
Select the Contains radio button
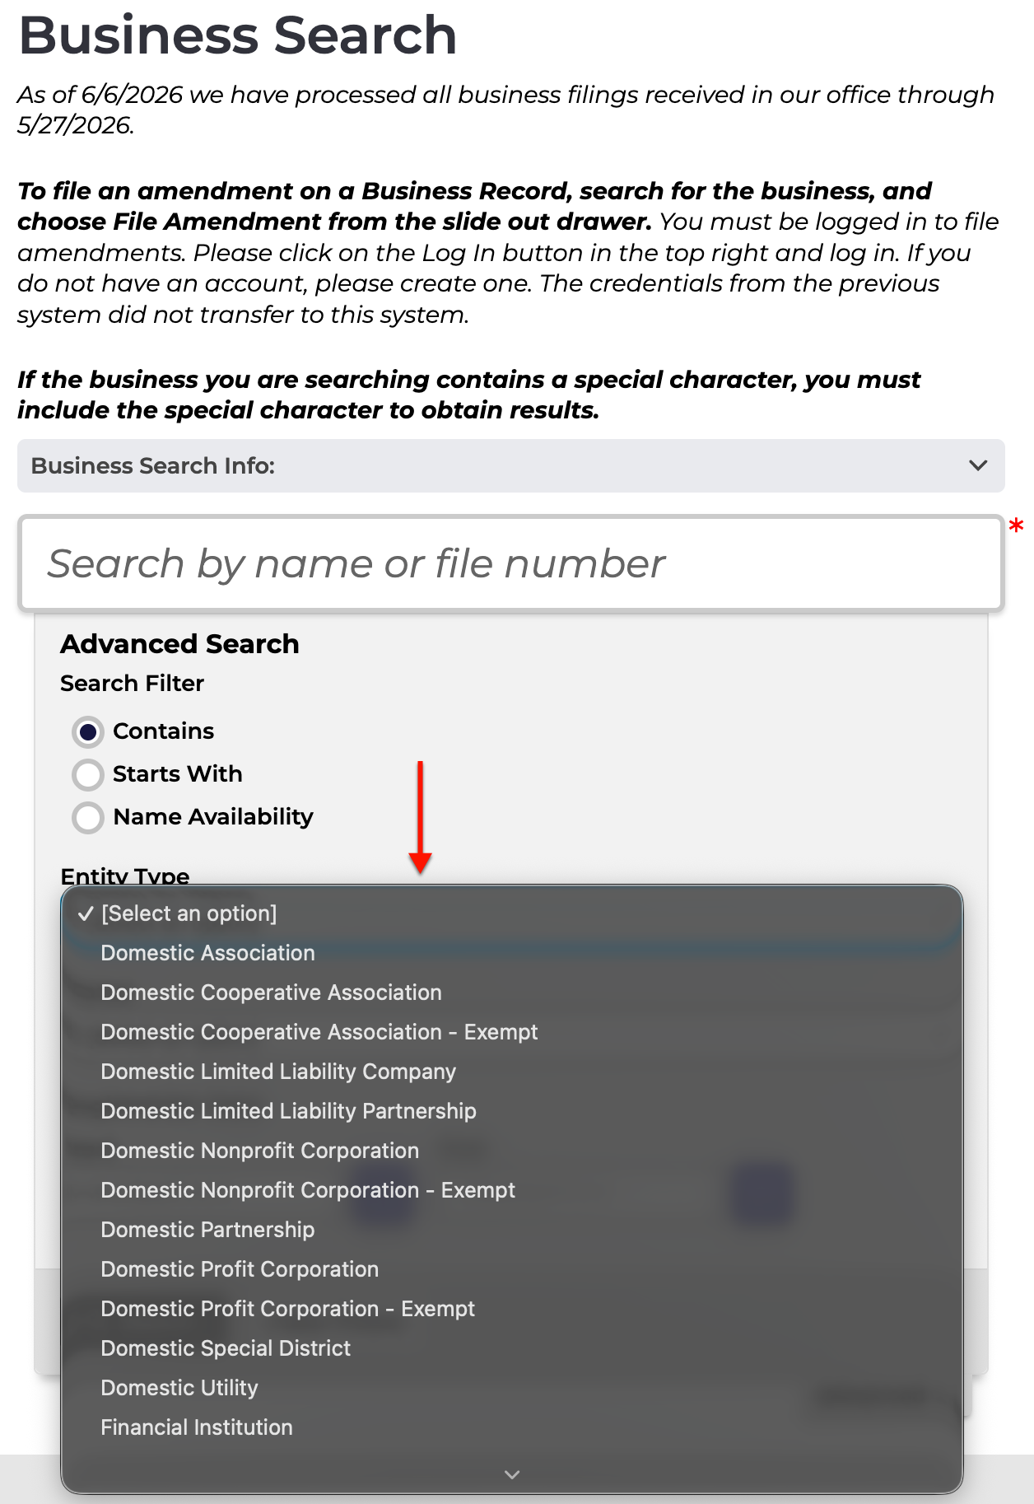88,731
